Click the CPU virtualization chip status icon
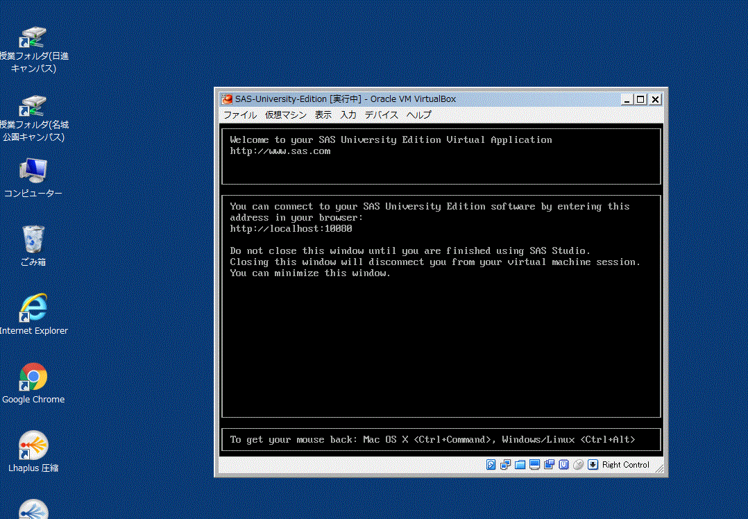This screenshot has width=748, height=519. (564, 465)
